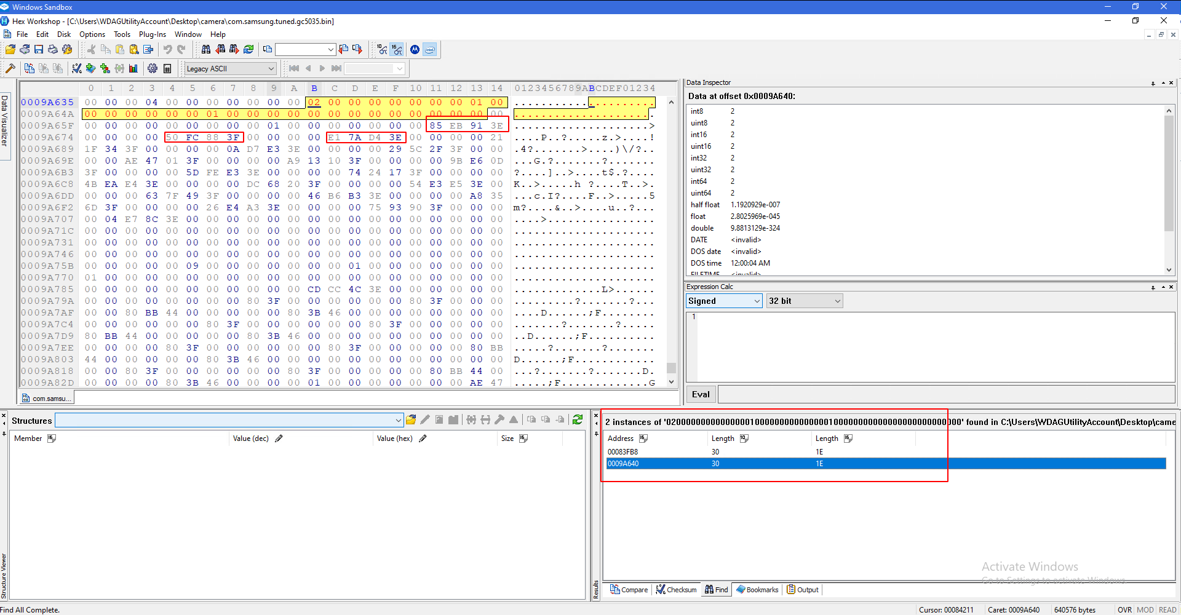Image resolution: width=1181 pixels, height=615 pixels.
Task: Click Value (dec) column edit pencil
Action: click(x=279, y=438)
